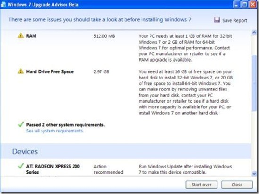The height and width of the screenshot is (194, 259).
Task: Click the Run Windows Update description text
Action: click(185, 169)
